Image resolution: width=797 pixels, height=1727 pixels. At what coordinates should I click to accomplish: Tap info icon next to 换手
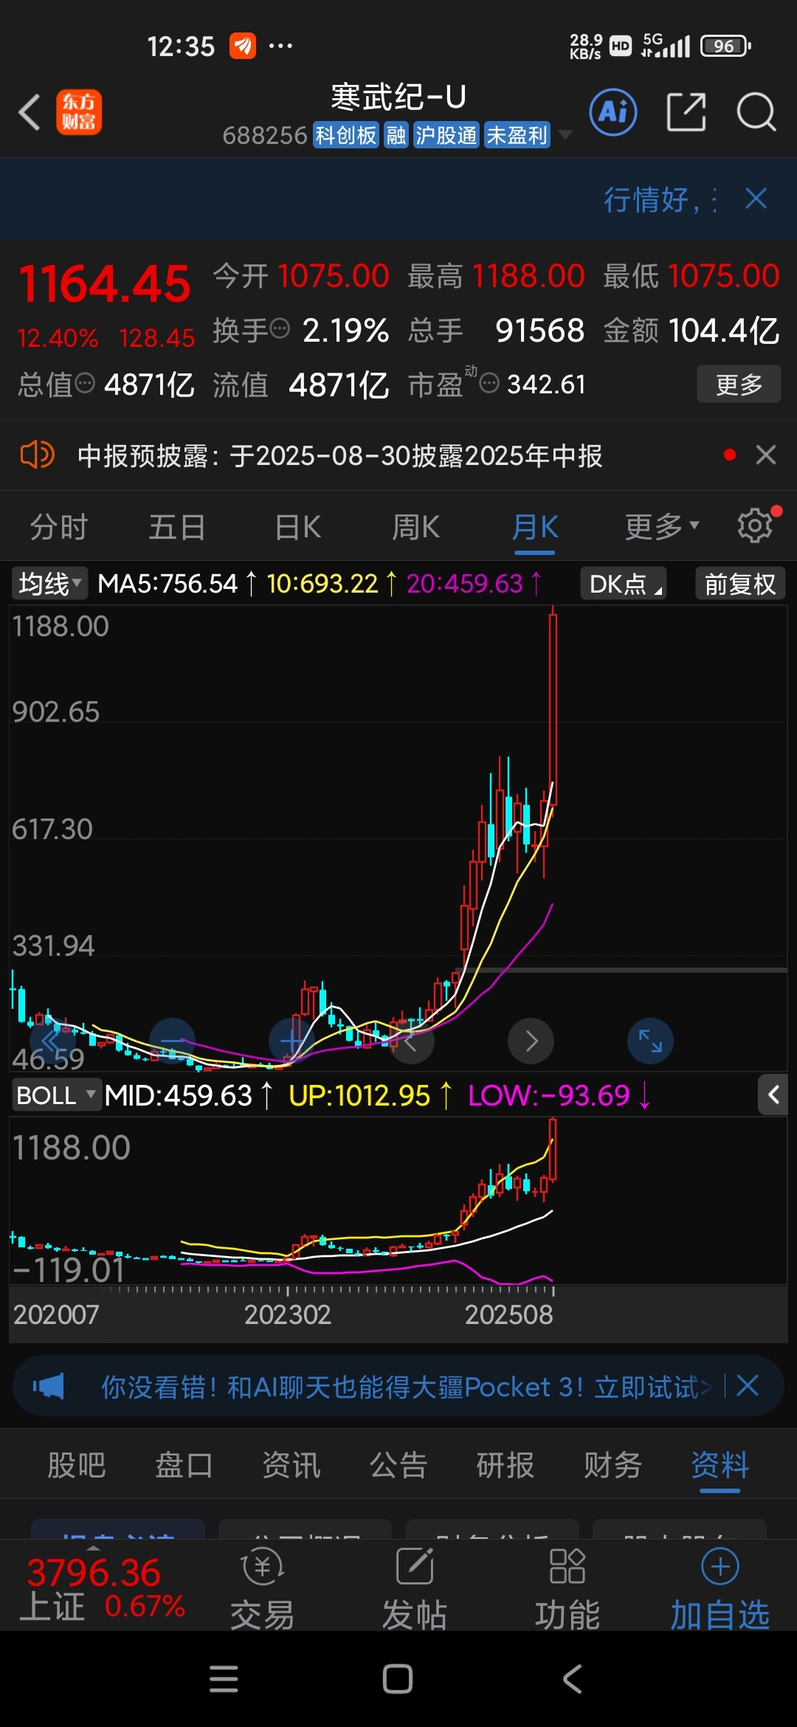(x=280, y=328)
